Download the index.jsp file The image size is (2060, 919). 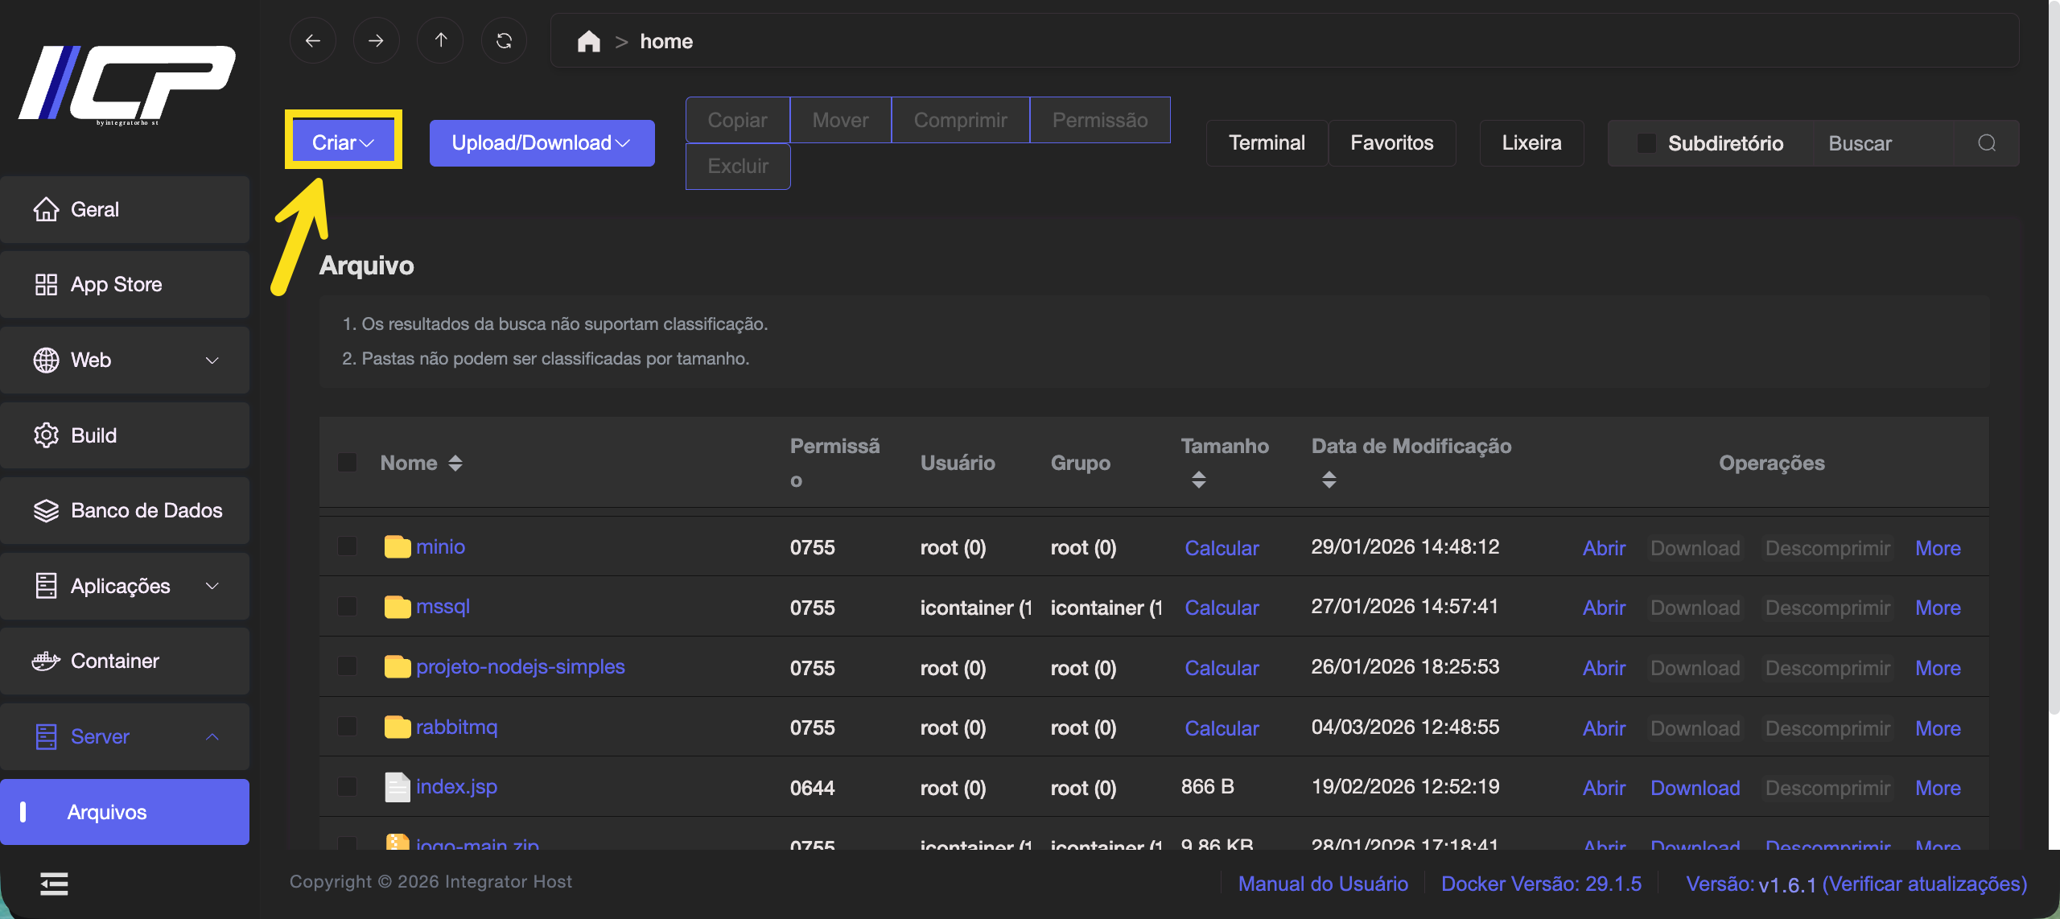coord(1695,788)
